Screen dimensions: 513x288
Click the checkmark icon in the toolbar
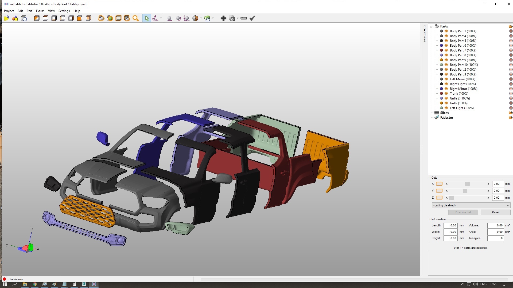(252, 18)
